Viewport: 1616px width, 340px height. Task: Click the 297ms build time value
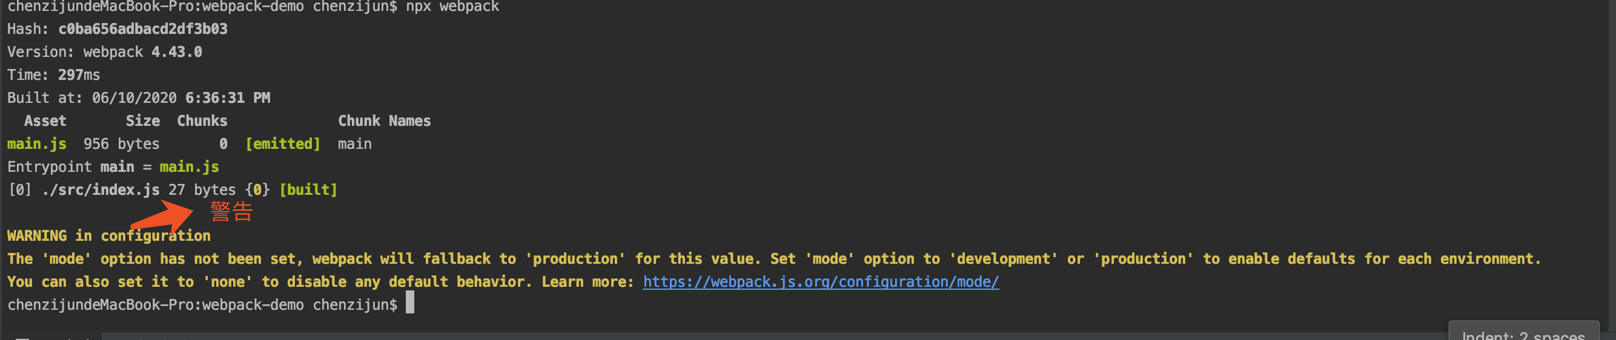tap(78, 75)
